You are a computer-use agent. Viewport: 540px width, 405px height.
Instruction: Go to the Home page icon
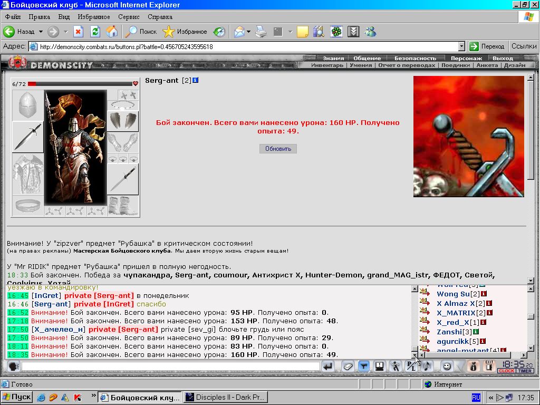coord(112,32)
